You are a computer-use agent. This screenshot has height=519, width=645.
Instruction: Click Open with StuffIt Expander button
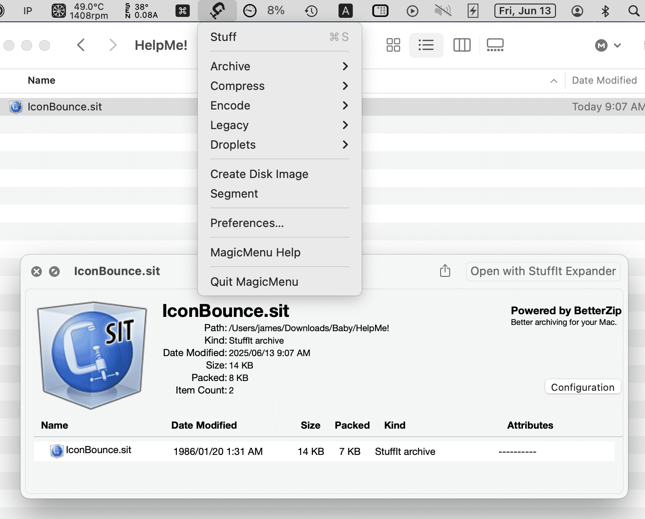coord(543,271)
